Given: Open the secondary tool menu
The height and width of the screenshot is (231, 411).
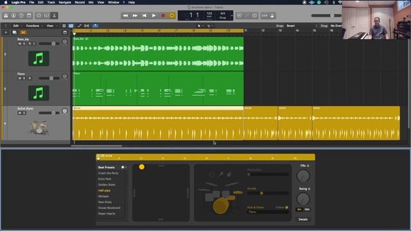Looking at the screenshot, I should (209, 26).
